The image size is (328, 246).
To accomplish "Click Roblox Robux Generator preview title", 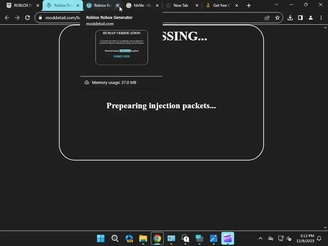I will [109, 17].
